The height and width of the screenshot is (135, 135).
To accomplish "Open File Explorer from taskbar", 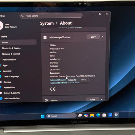I will (92, 115).
